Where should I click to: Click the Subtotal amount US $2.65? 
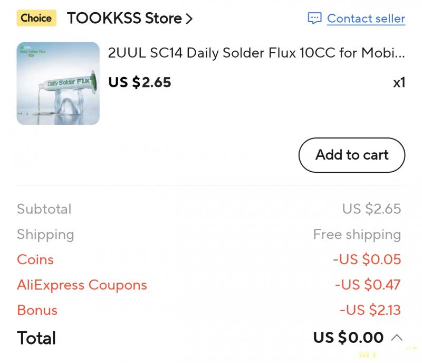click(371, 209)
